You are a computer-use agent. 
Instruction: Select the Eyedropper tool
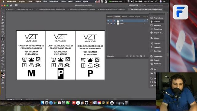(3, 55)
